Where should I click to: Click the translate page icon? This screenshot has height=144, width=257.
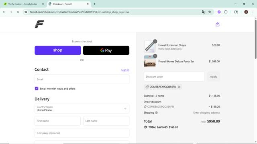click(x=204, y=12)
